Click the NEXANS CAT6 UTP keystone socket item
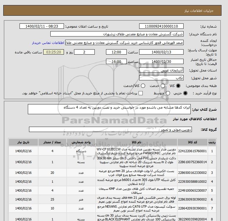Image resolution: width=228 pixels, height=221 pixels. point(137,208)
